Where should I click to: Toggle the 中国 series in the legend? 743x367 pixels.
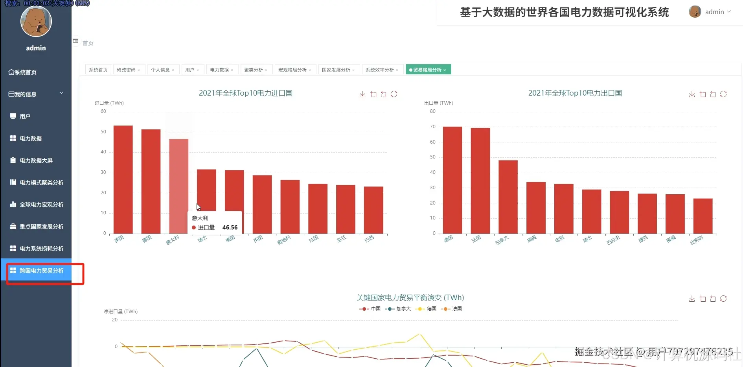click(370, 309)
